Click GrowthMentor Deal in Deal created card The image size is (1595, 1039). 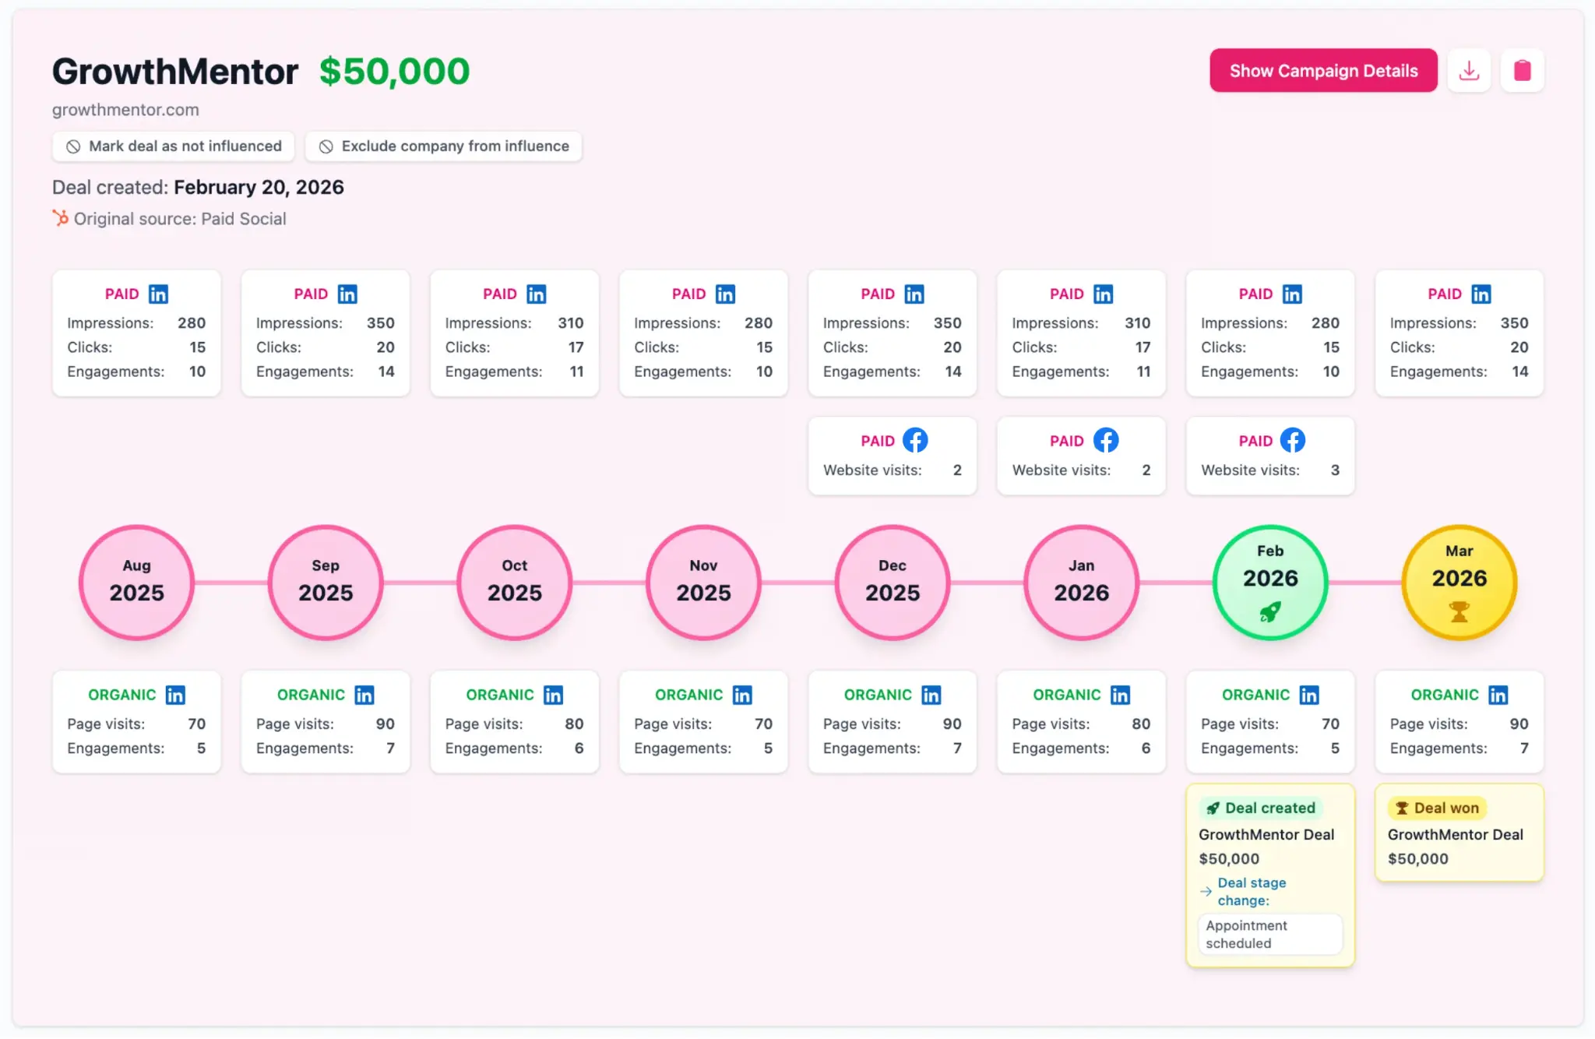tap(1266, 834)
